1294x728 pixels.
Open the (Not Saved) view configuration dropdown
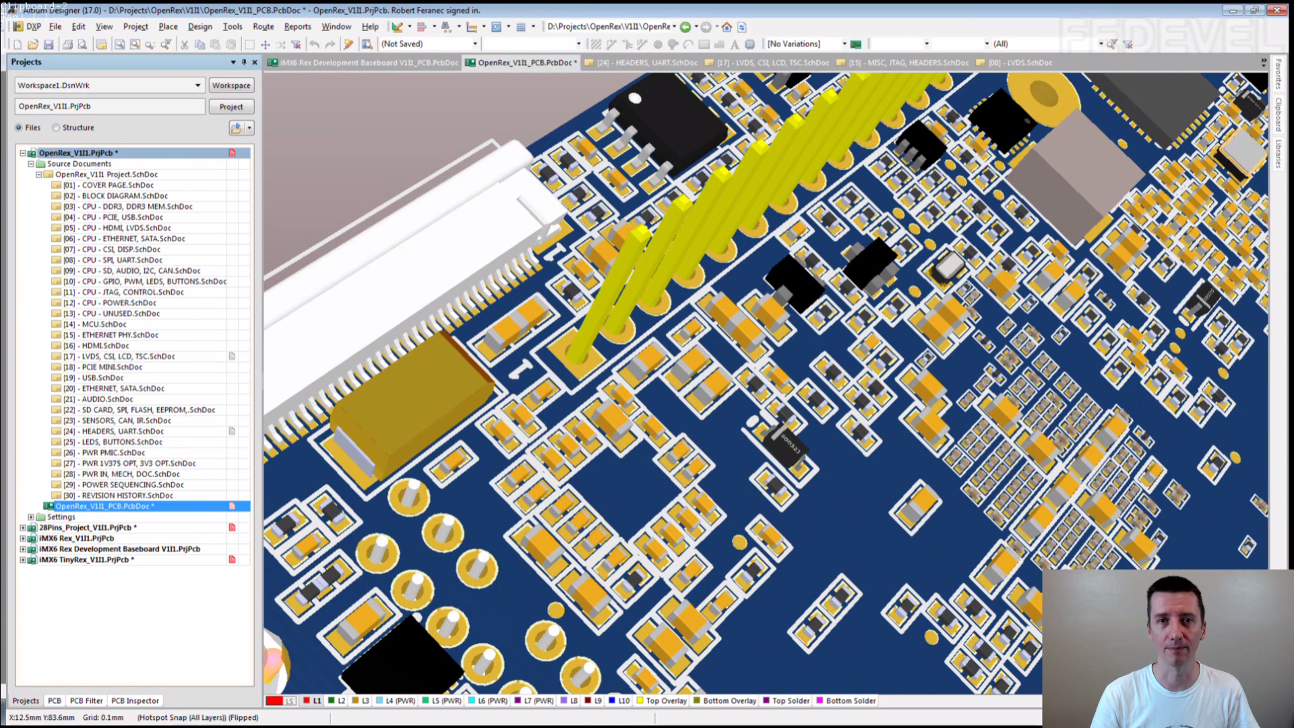(474, 44)
